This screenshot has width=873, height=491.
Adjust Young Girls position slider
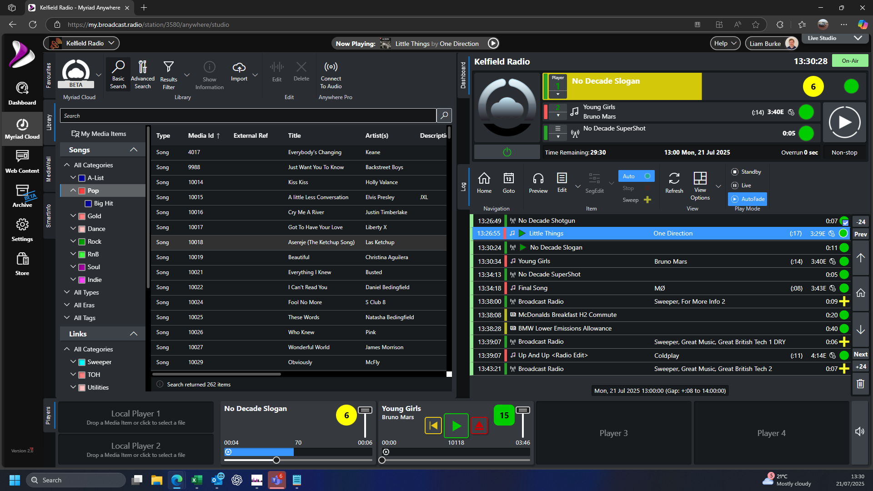[382, 460]
